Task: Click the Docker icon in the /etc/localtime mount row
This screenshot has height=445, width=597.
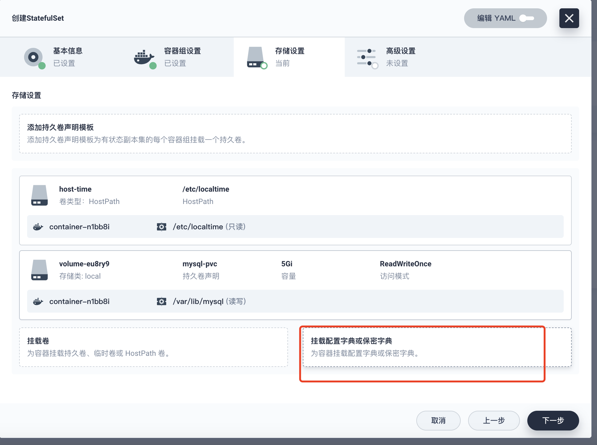Action: (38, 227)
